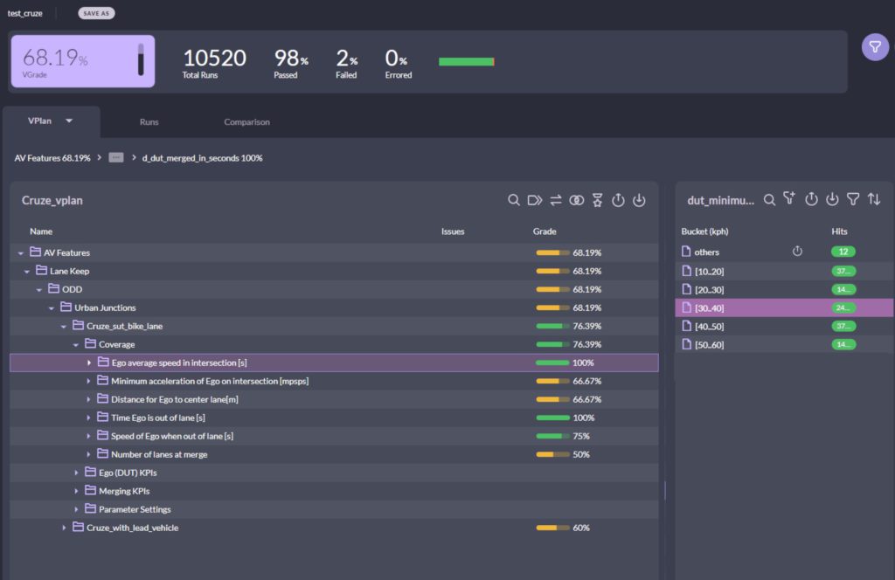Open the VPlan tab dropdown arrow
The image size is (895, 580).
click(x=69, y=121)
